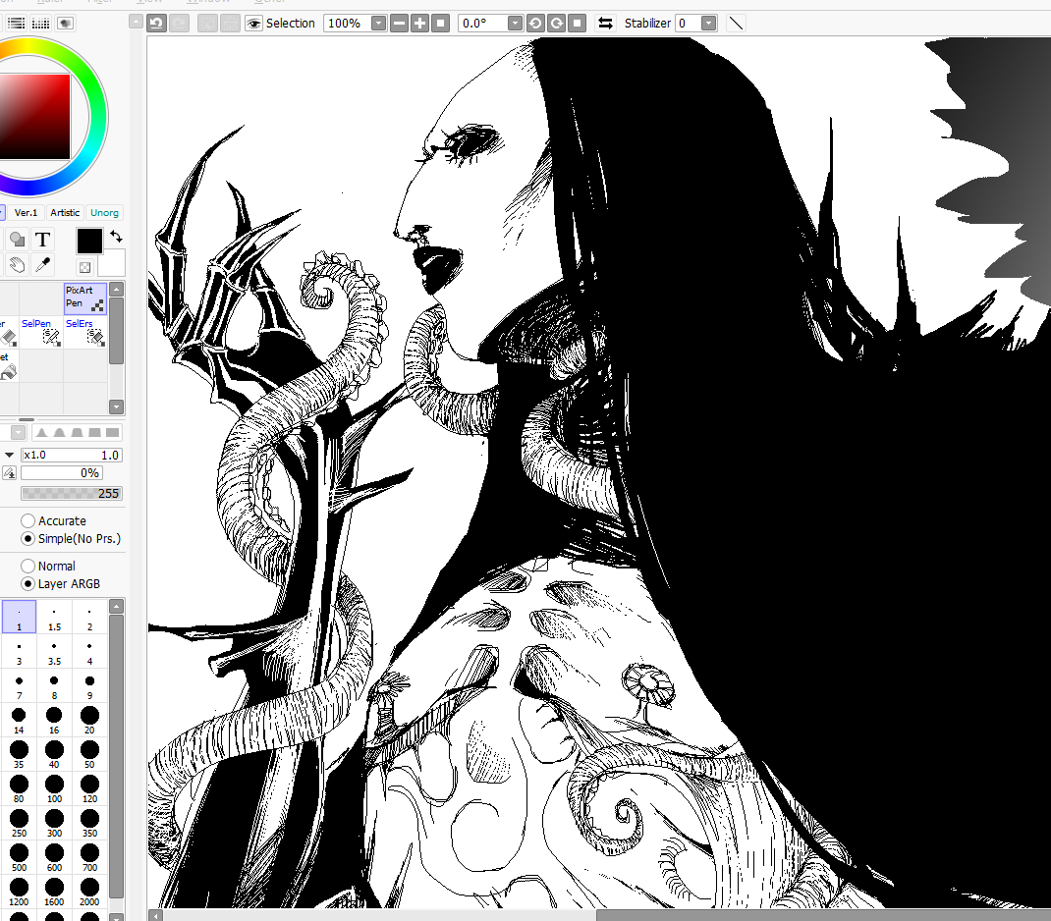The width and height of the screenshot is (1051, 921).
Task: Select brush size 20 preset
Action: tap(89, 719)
